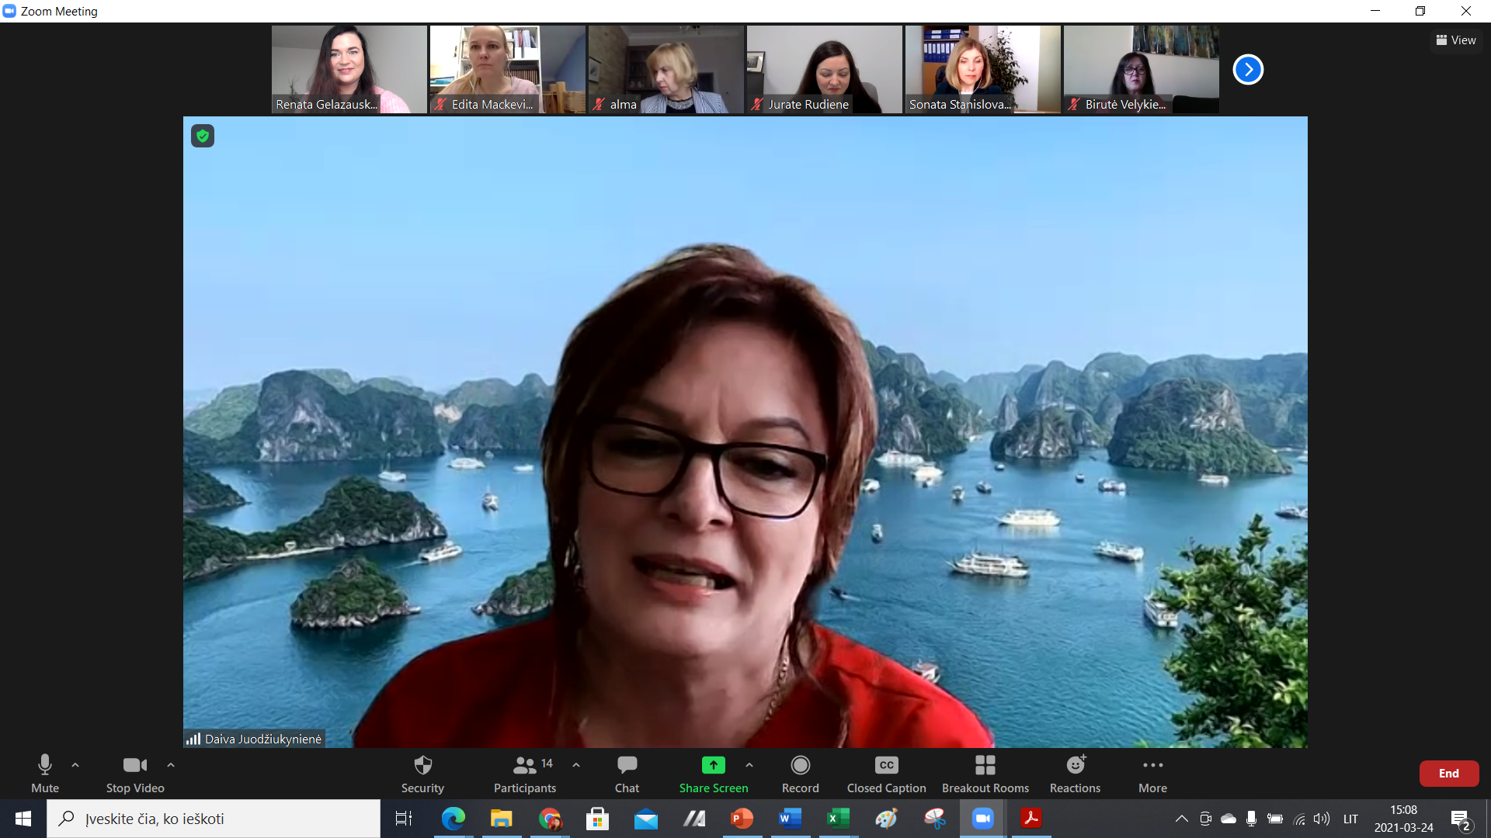Switch to Zoom app in taskbar
The width and height of the screenshot is (1491, 838).
tap(983, 819)
